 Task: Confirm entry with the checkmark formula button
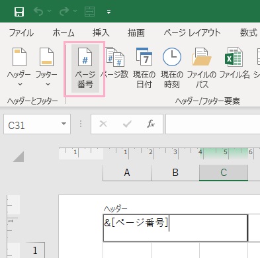coord(127,124)
